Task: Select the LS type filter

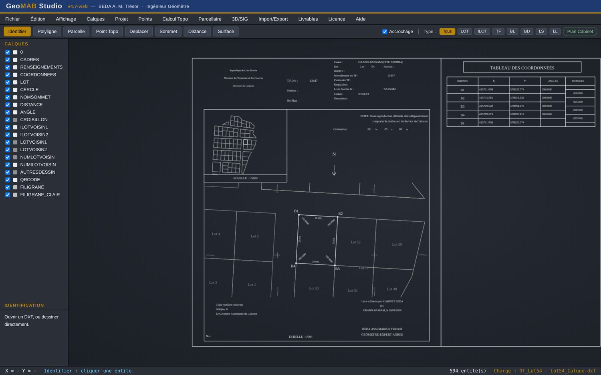Action: [541, 31]
